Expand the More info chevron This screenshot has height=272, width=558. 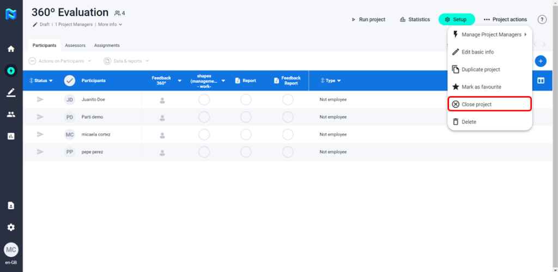[x=110, y=25]
